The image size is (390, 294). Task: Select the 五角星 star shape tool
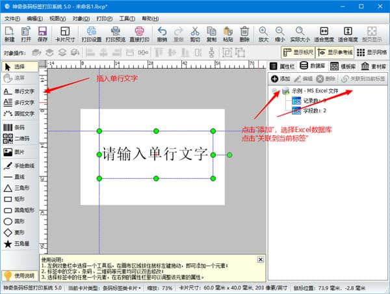point(19,243)
